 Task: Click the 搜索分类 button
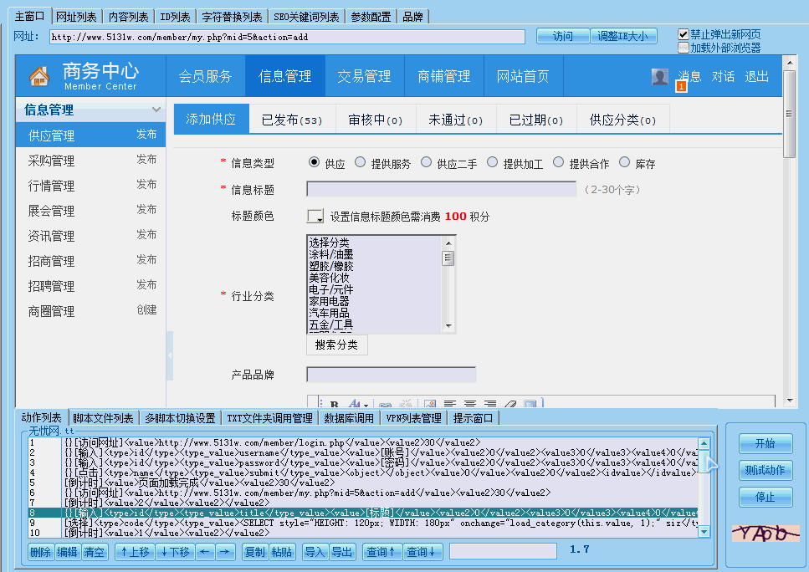click(x=337, y=345)
